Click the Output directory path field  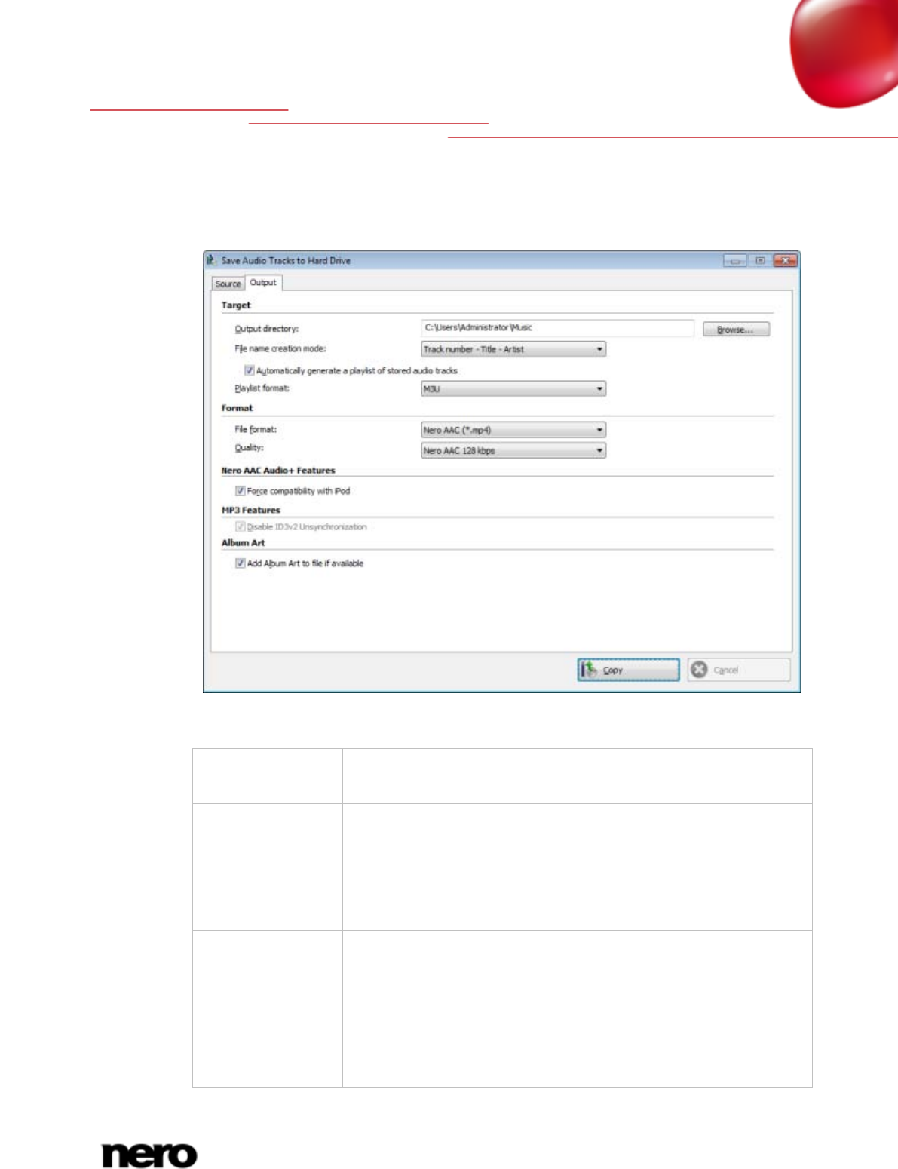coord(557,327)
